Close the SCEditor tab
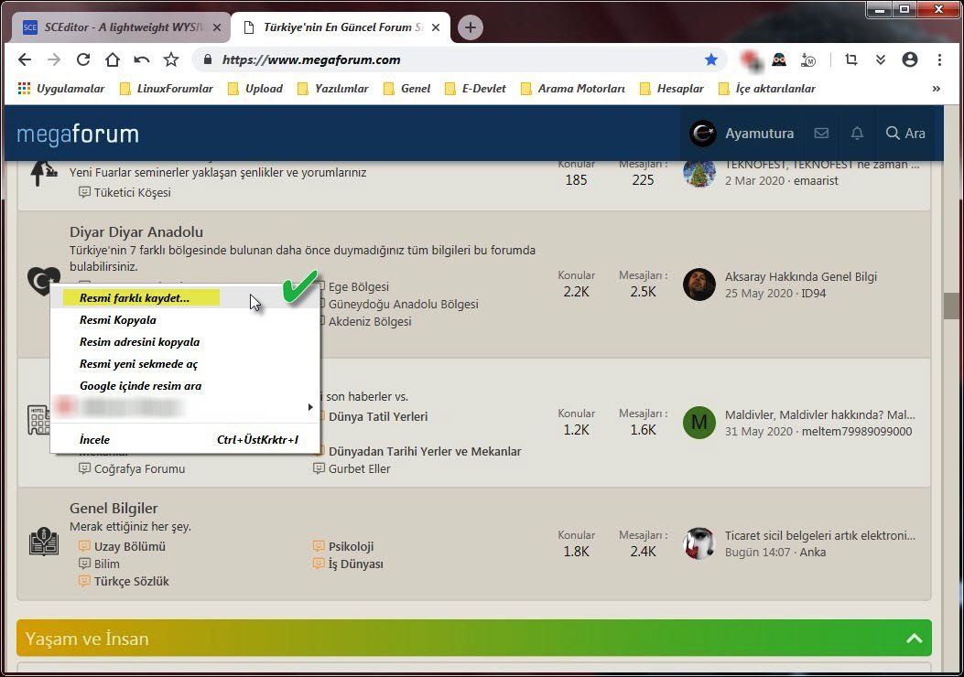964x677 pixels. 216,27
